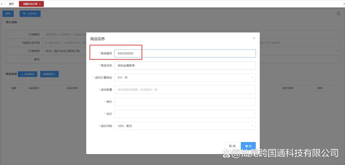Click the refresh icon at top right
This screenshot has height=165, width=345.
[338, 14]
